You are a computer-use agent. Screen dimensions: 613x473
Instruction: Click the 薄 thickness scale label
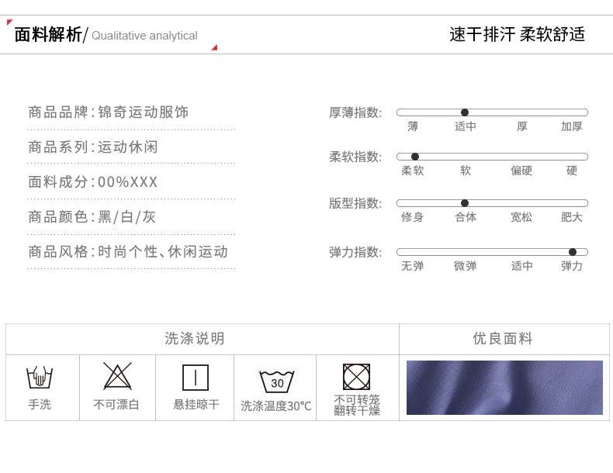[413, 126]
